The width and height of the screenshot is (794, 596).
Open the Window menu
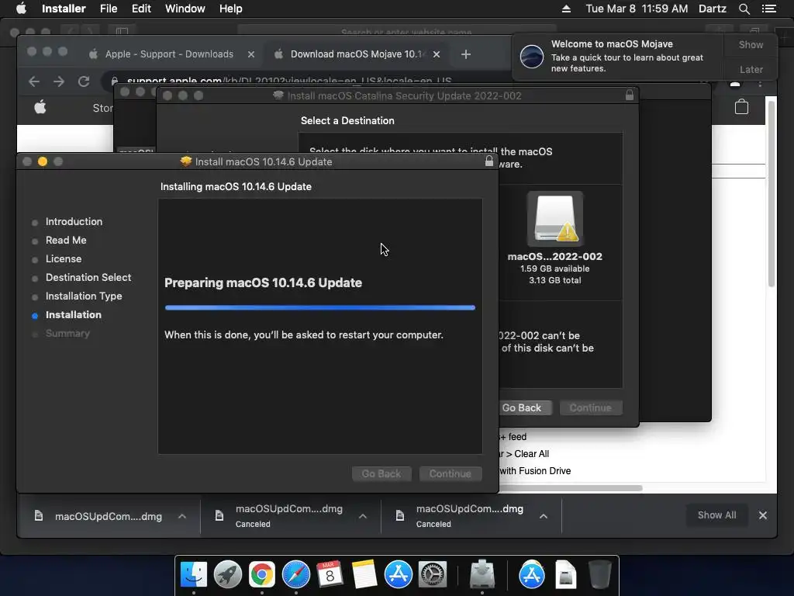click(185, 9)
